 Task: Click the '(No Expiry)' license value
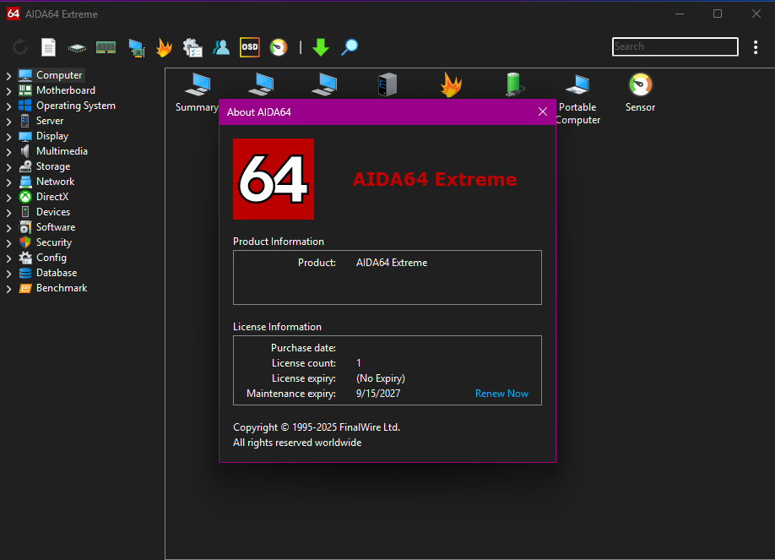pyautogui.click(x=381, y=378)
